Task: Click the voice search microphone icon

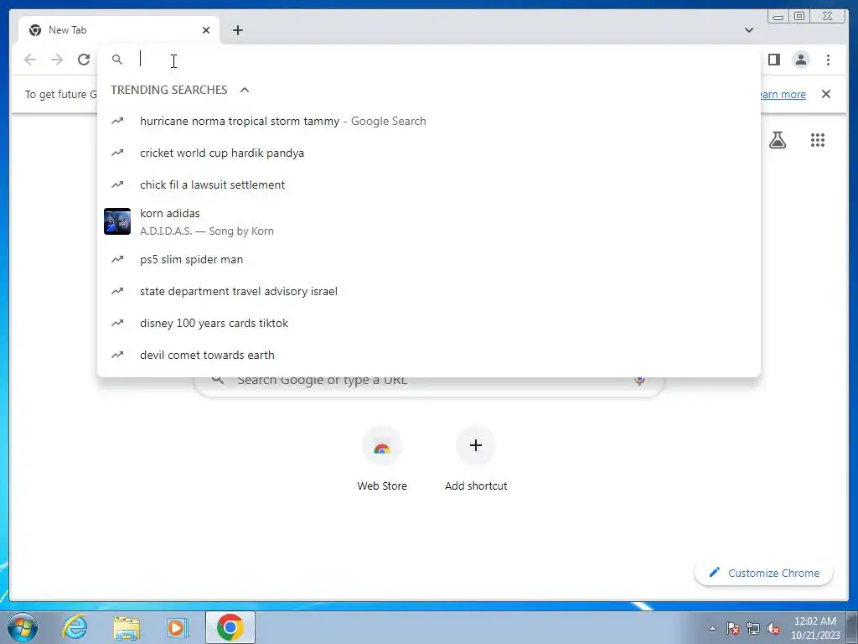Action: [639, 380]
